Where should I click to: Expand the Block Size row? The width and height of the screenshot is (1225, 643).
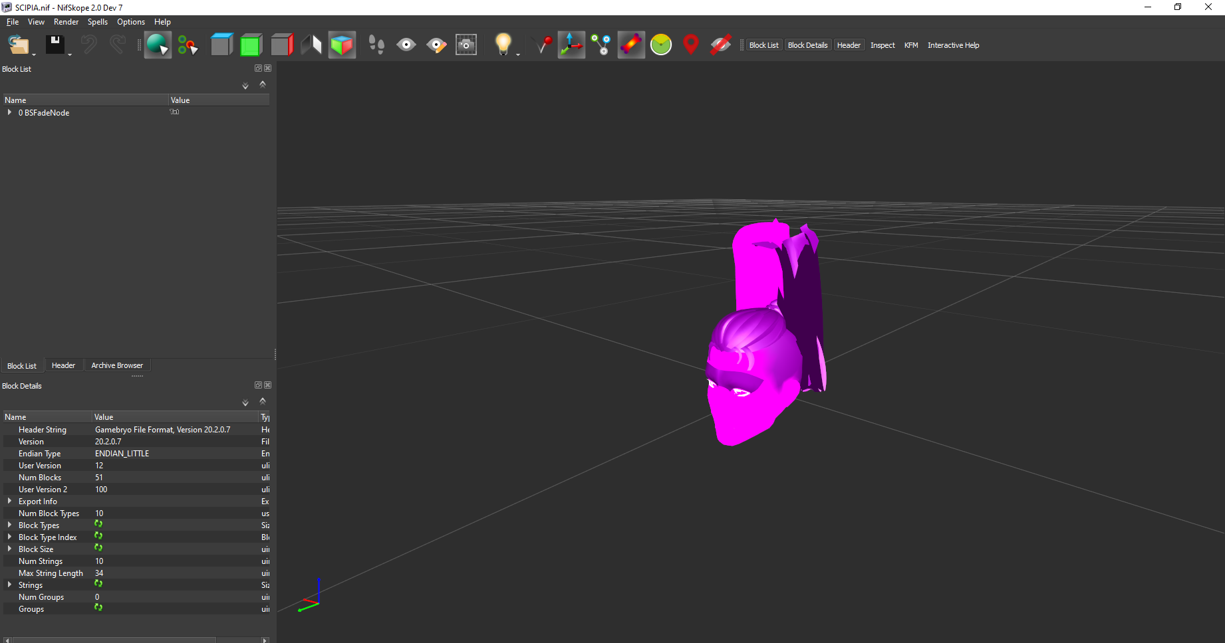tap(9, 549)
